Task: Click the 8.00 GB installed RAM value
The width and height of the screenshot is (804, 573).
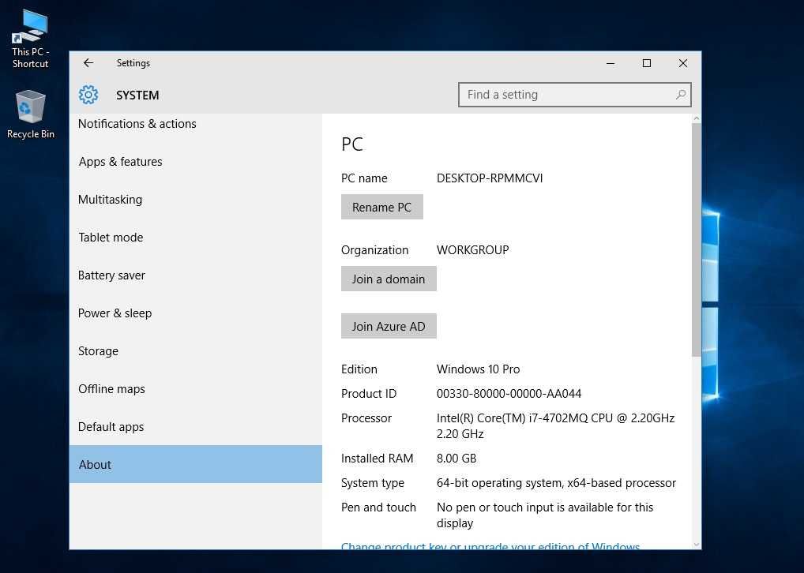Action: [456, 459]
